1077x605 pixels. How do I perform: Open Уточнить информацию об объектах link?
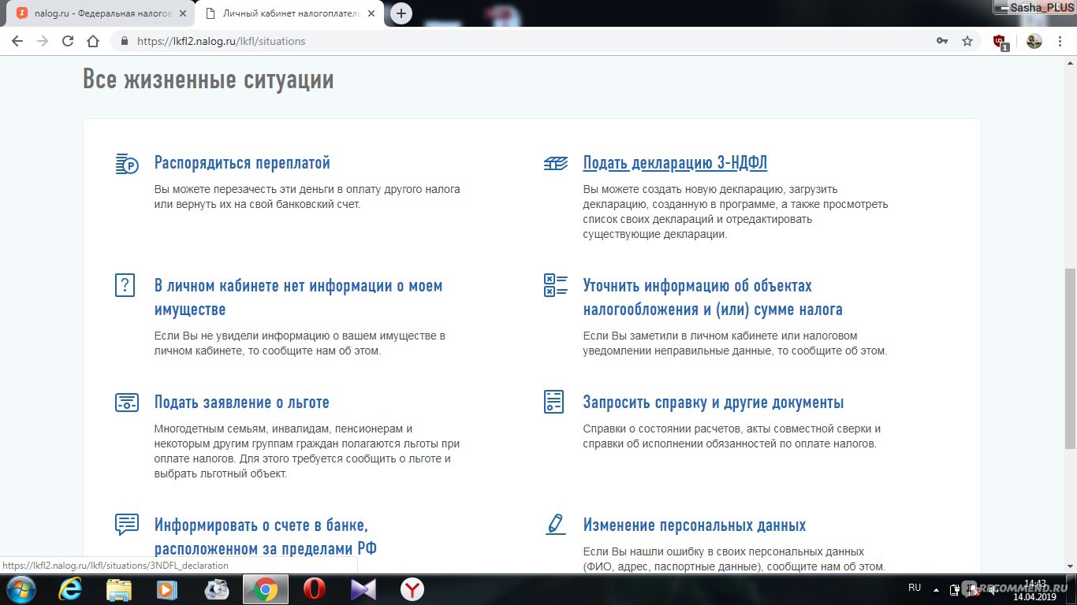point(713,297)
